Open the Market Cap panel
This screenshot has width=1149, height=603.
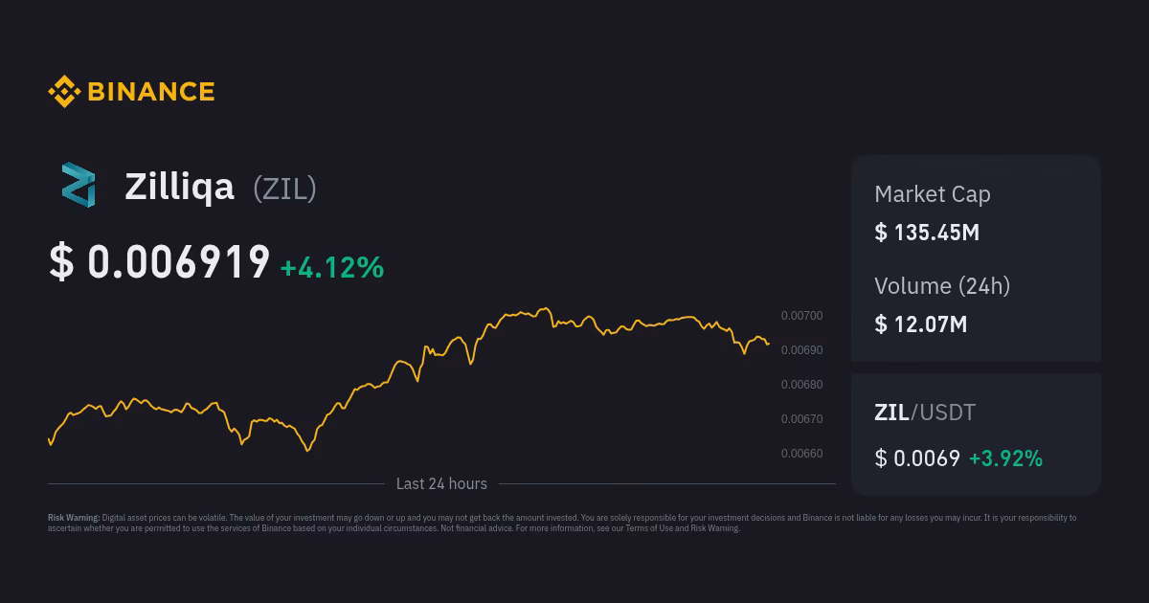click(932, 194)
